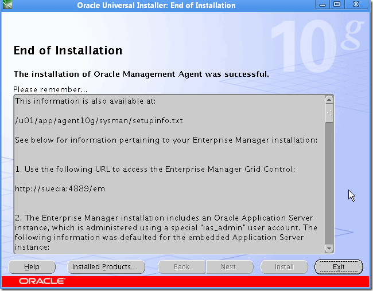Click the window title bar text
Image resolution: width=373 pixels, height=291 pixels.
pos(156,5)
